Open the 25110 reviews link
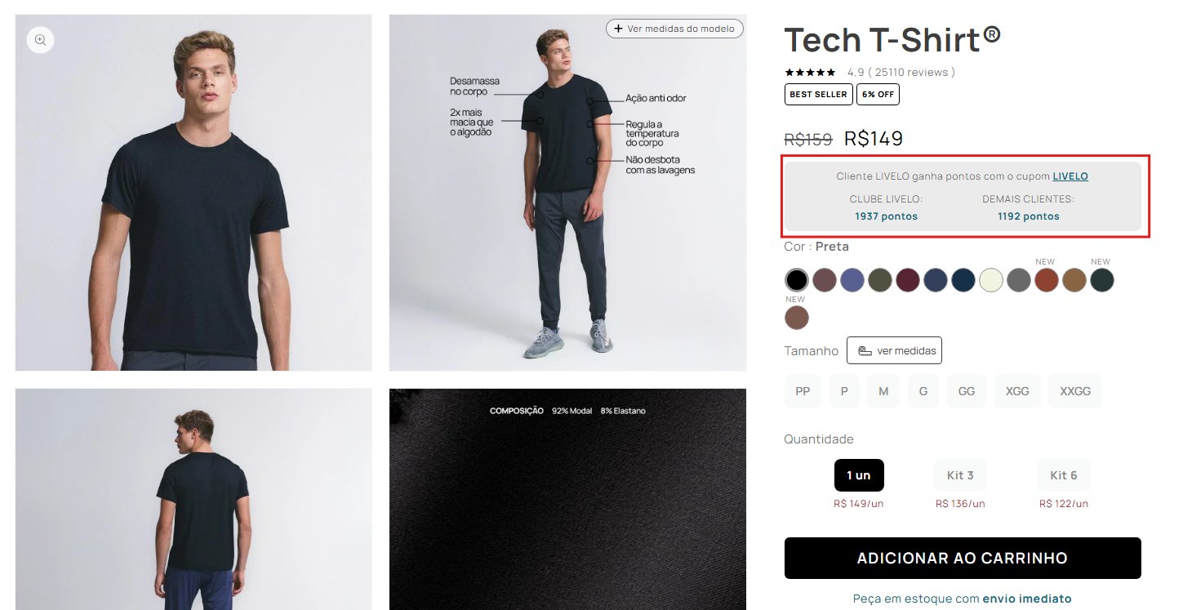The image size is (1183, 610). point(911,73)
